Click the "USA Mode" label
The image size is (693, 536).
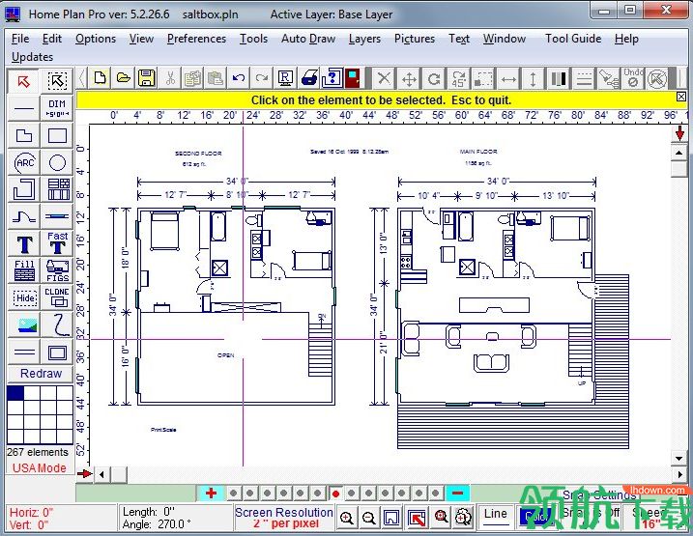[39, 468]
